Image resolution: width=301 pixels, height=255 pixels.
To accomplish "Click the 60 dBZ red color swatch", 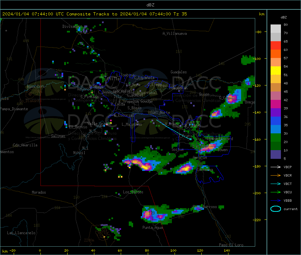I will pyautogui.click(x=276, y=45).
